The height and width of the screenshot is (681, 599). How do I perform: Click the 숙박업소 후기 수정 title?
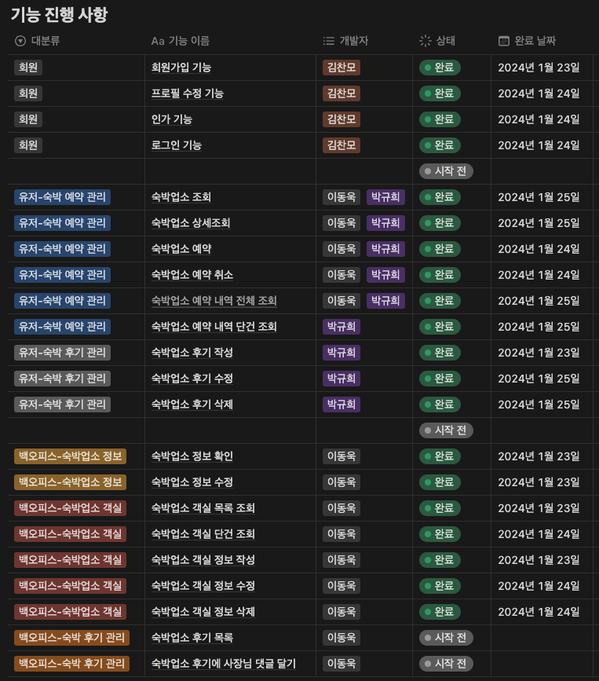click(x=192, y=379)
